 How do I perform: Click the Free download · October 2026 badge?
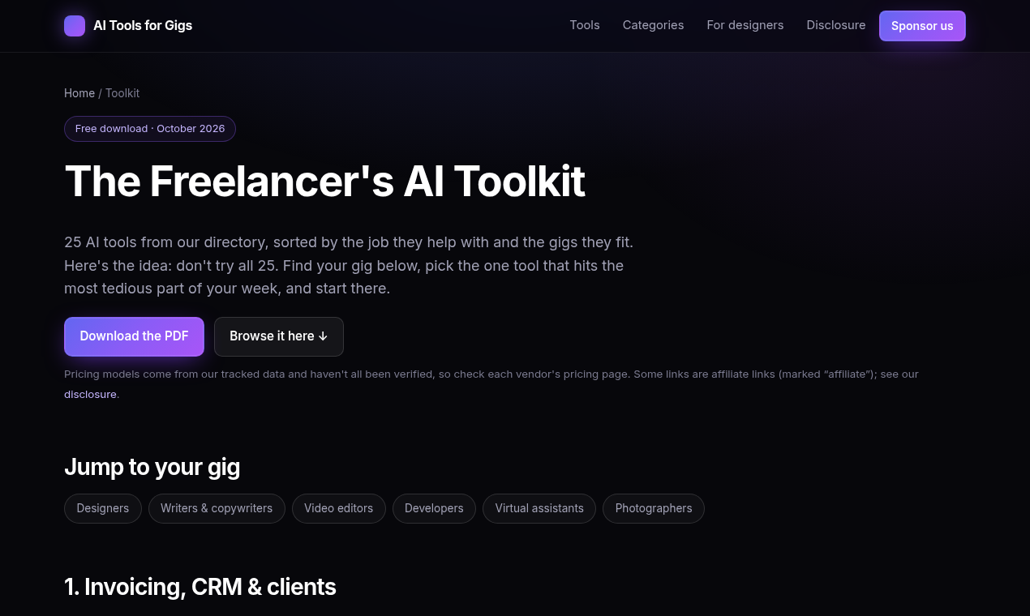[x=150, y=129]
